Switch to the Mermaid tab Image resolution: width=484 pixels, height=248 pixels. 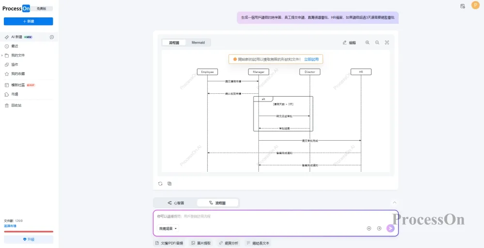click(198, 43)
